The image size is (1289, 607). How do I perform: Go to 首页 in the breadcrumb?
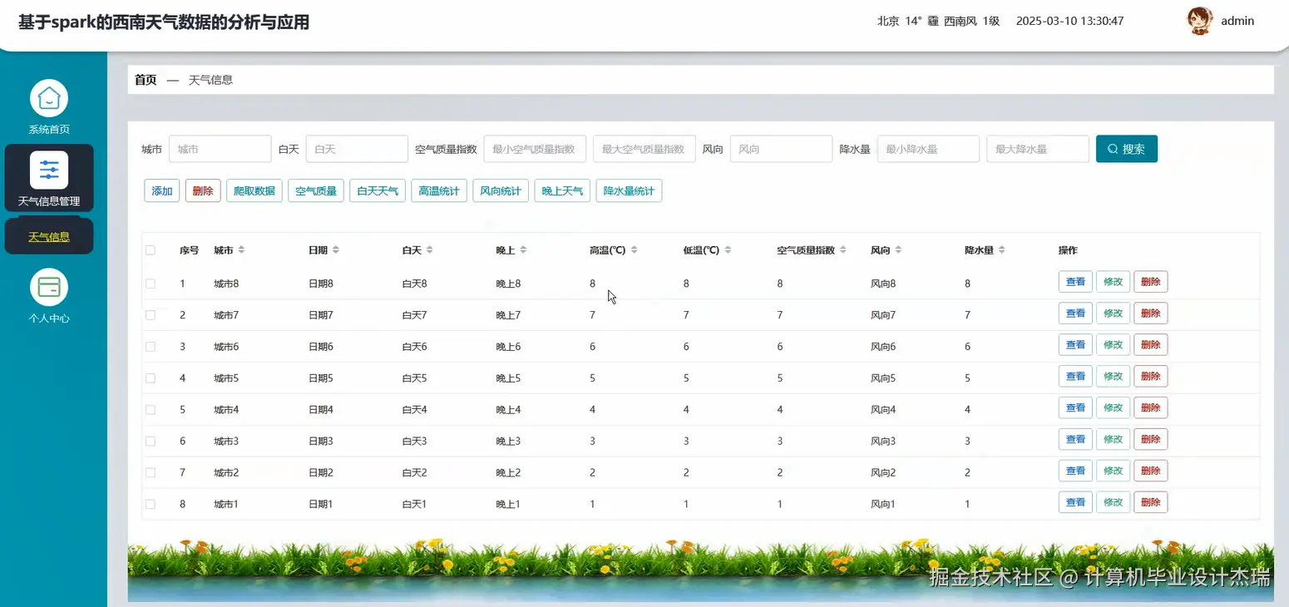click(146, 80)
